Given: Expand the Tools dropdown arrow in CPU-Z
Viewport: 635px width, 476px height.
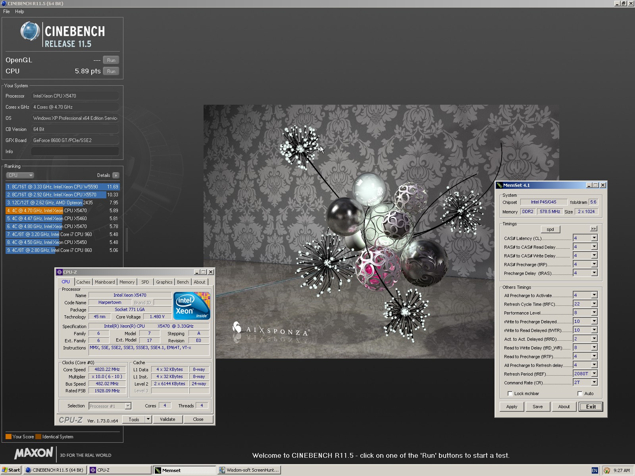Looking at the screenshot, I should [x=148, y=419].
